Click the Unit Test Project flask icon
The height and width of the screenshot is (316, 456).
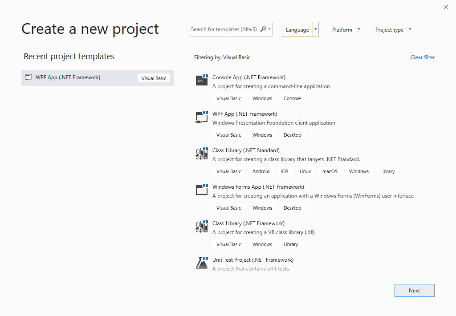click(x=201, y=263)
